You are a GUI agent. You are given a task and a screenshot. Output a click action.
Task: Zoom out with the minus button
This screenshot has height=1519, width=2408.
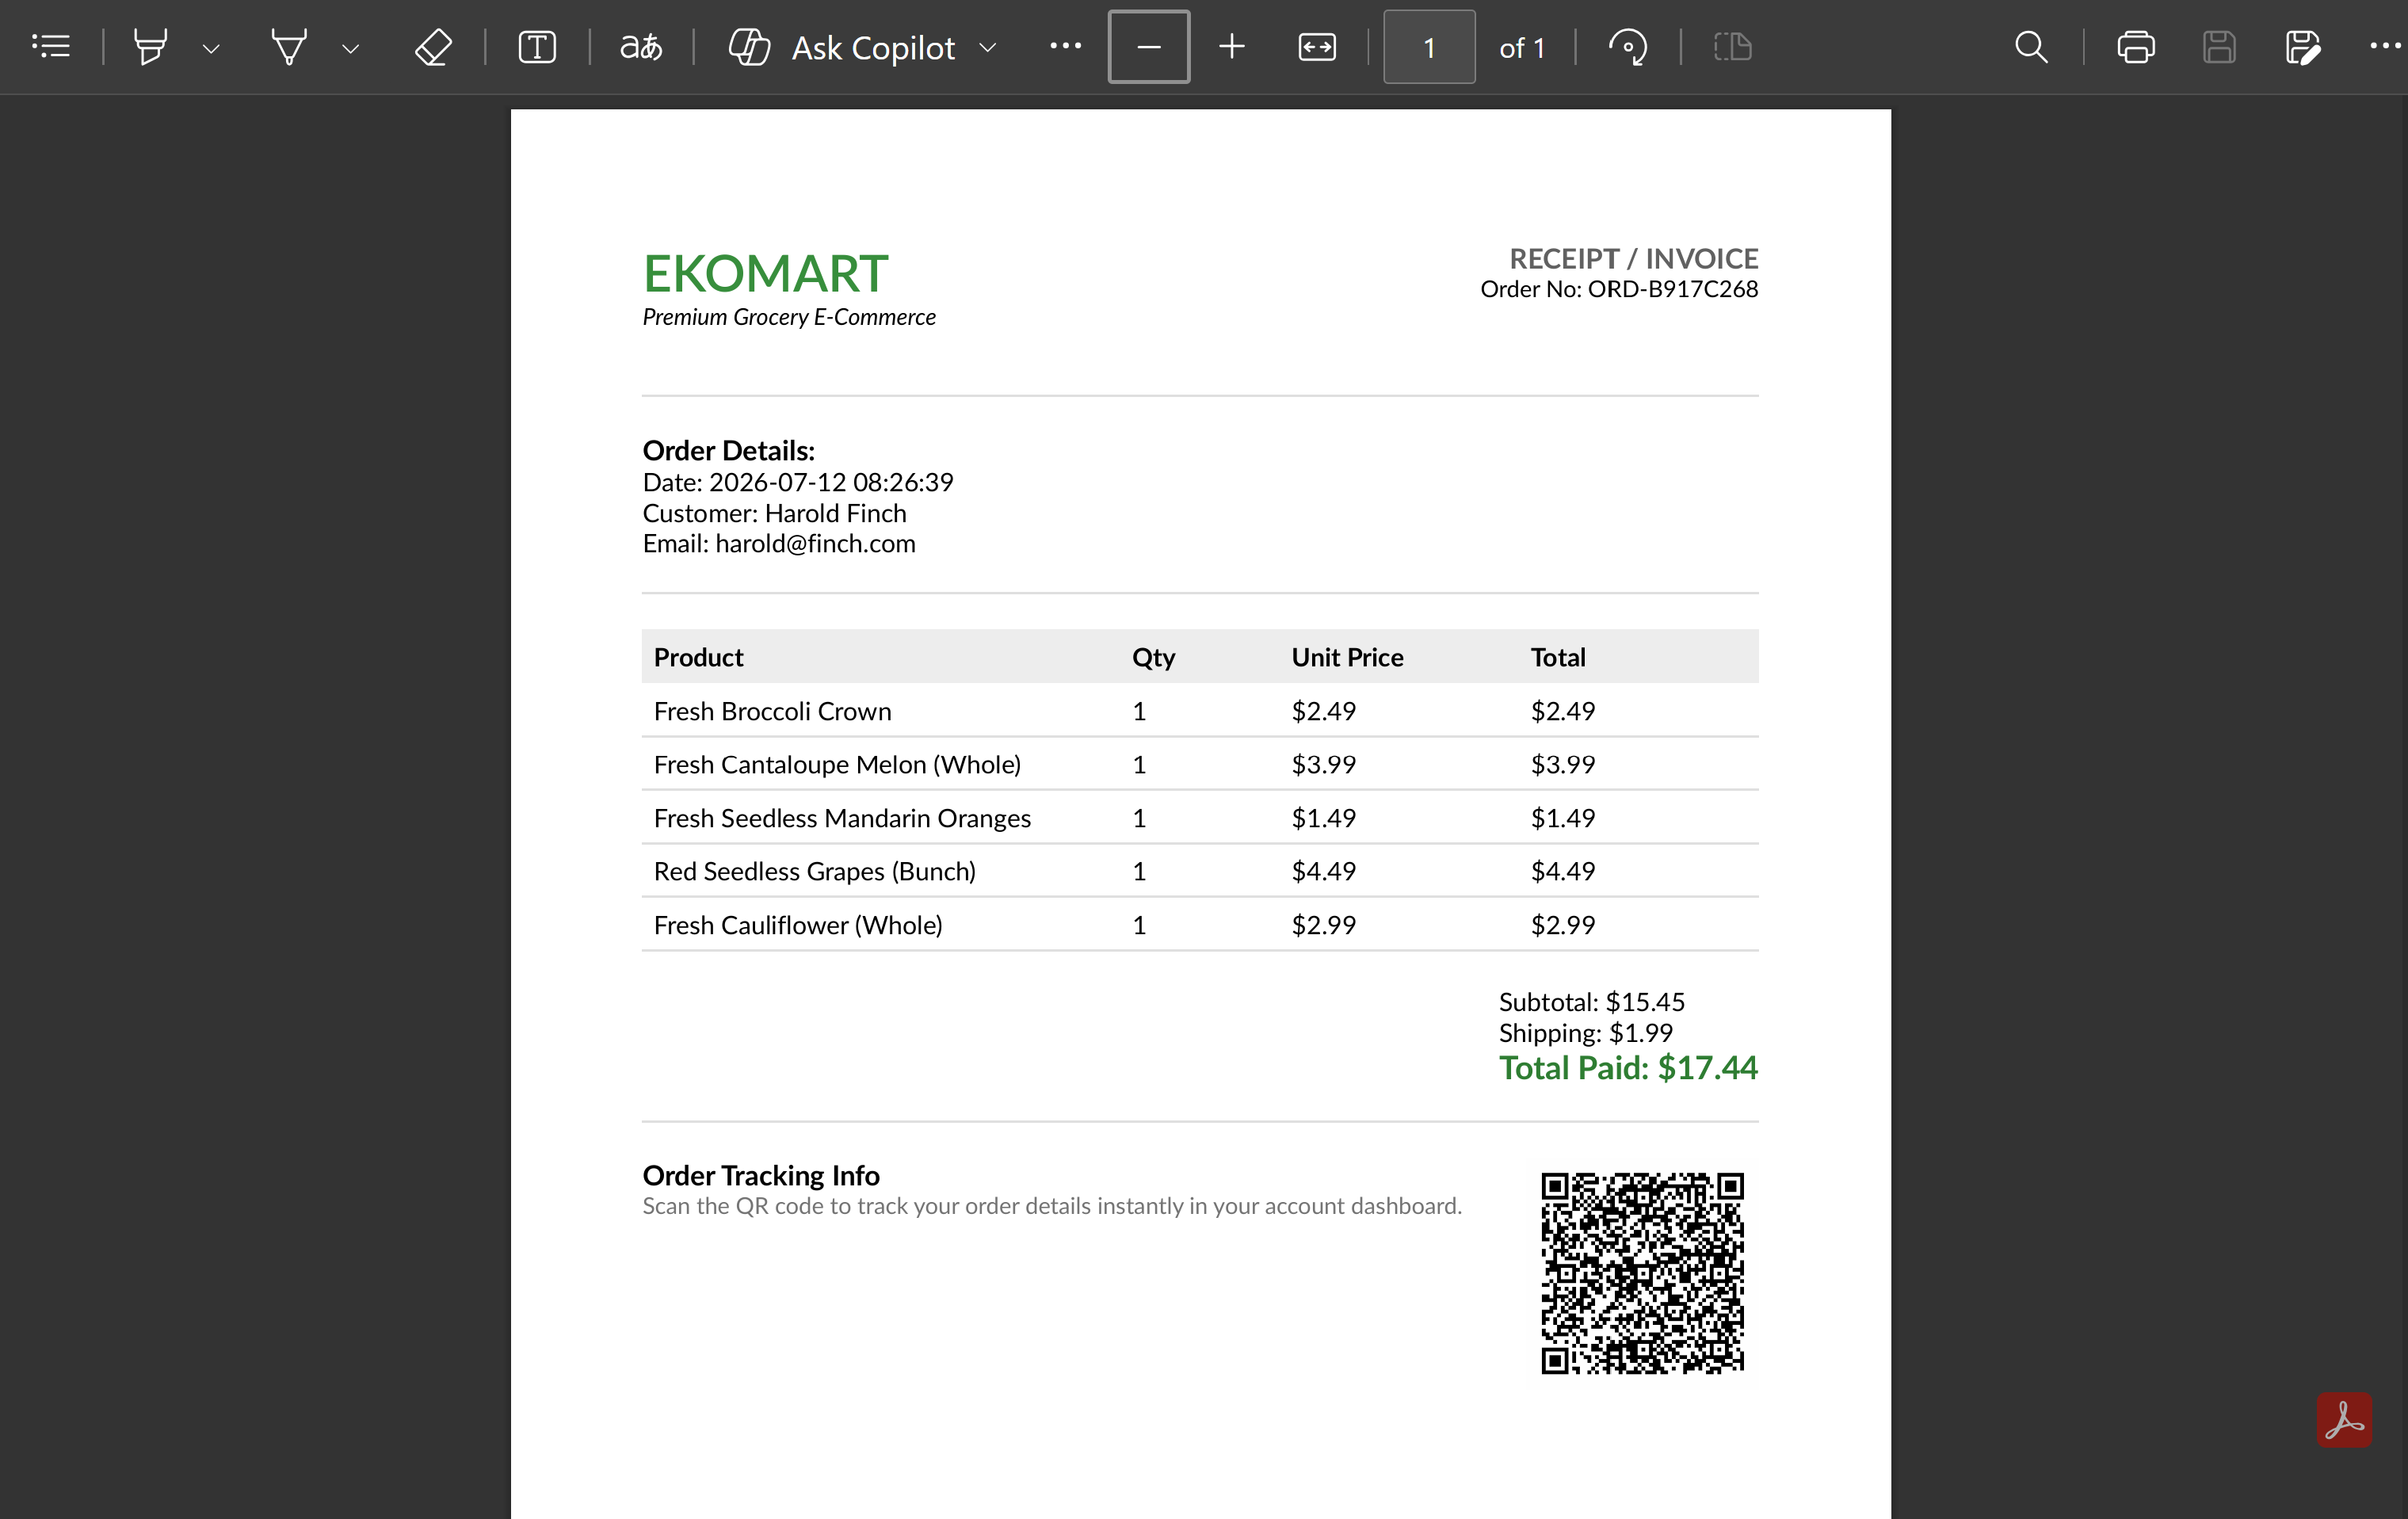point(1149,46)
